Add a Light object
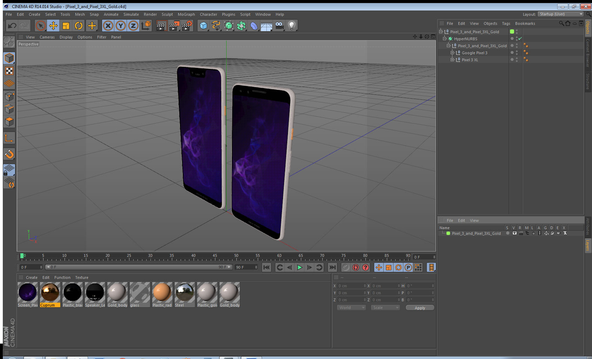This screenshot has width=592, height=359. 292,26
